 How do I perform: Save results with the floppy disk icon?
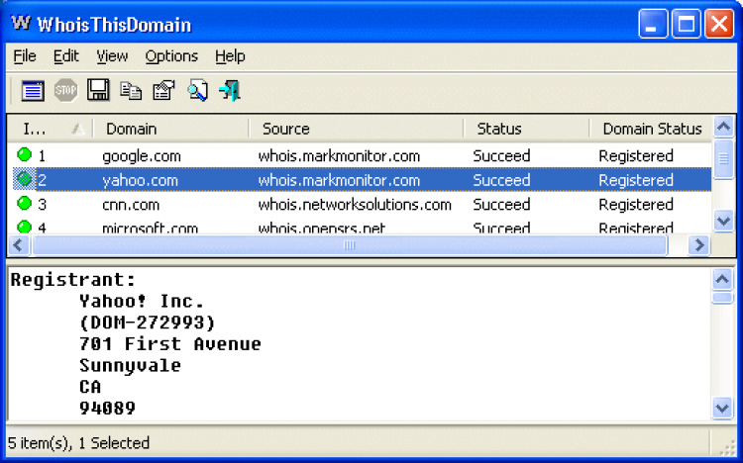98,90
